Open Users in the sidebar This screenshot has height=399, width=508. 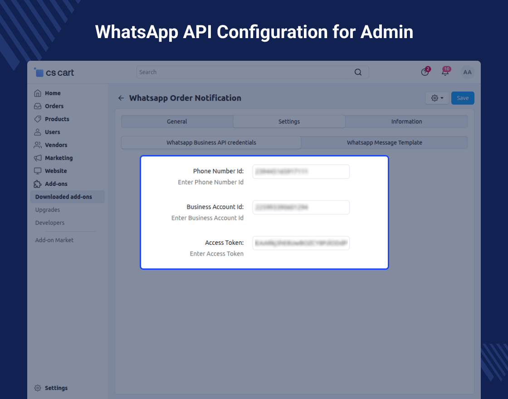coord(53,132)
